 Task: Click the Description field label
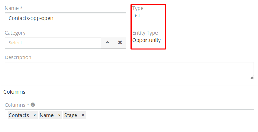click(x=18, y=57)
